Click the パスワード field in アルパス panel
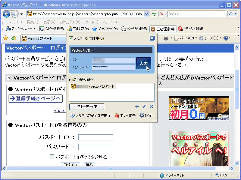The width and height of the screenshot is (241, 180). point(114,67)
